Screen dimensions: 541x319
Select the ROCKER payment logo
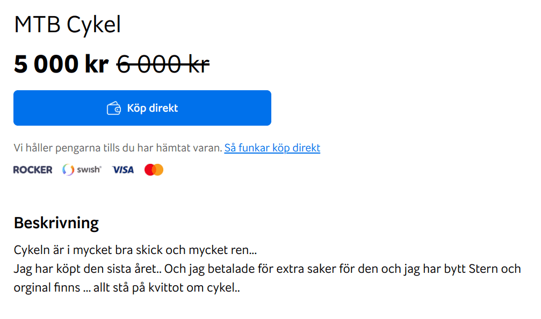[x=32, y=169]
